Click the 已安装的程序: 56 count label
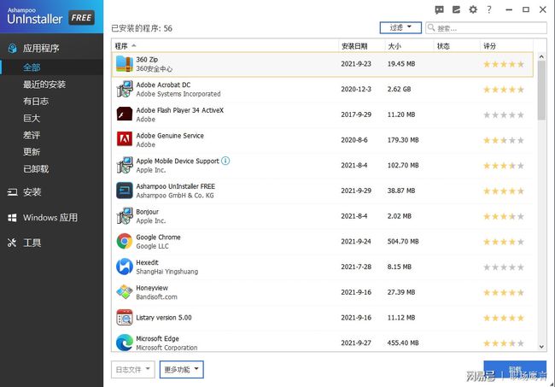Image resolution: width=555 pixels, height=387 pixels. pyautogui.click(x=142, y=28)
